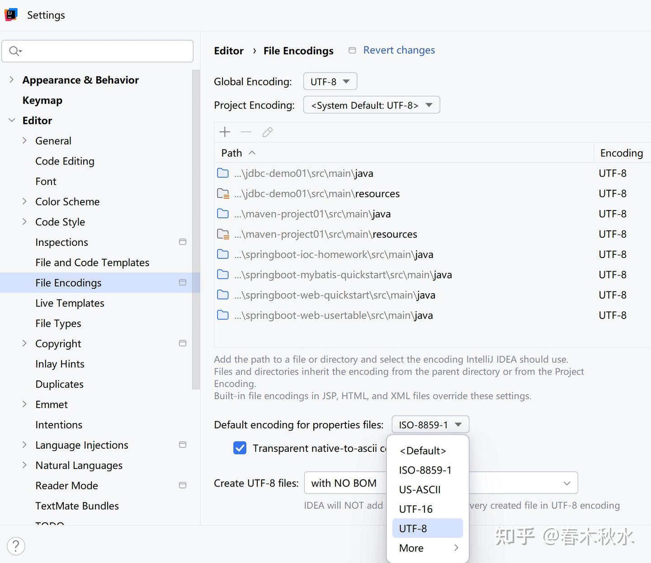
Task: Click the Encoding column header
Action: (x=623, y=153)
